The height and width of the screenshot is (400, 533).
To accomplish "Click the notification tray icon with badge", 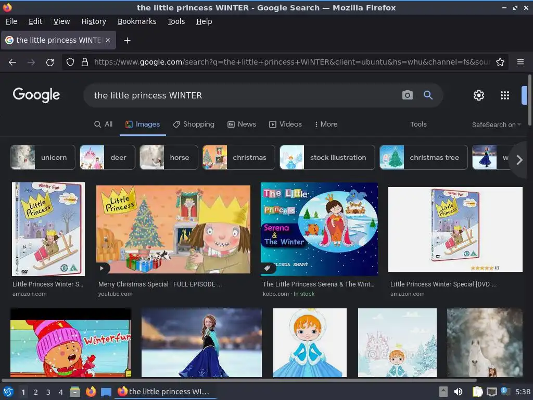I will click(x=505, y=392).
